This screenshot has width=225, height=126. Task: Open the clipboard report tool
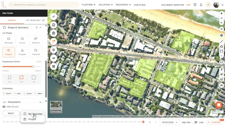pos(53,33)
